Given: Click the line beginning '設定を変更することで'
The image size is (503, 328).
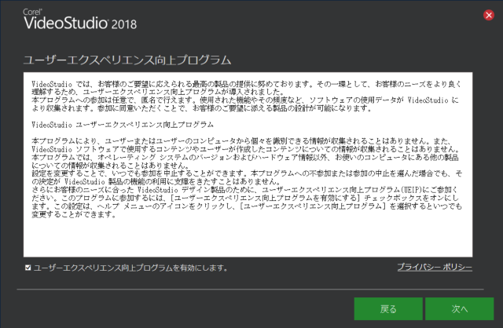Looking at the screenshot, I should coord(247,173).
